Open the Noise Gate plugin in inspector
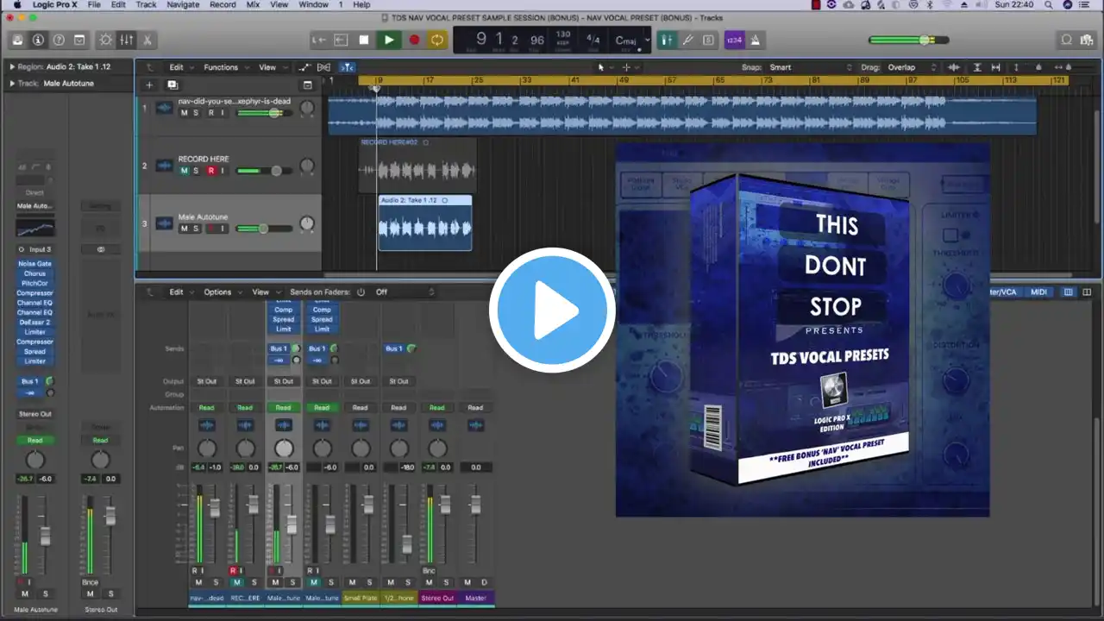1104x621 pixels. click(x=34, y=264)
